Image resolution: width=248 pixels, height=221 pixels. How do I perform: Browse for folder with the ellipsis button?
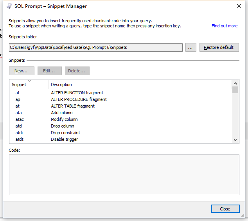coord(191,47)
